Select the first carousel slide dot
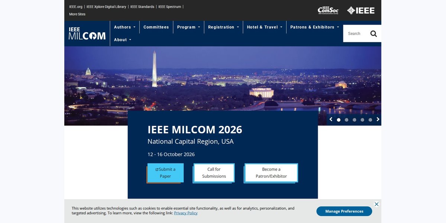The width and height of the screenshot is (446, 223). 339,120
